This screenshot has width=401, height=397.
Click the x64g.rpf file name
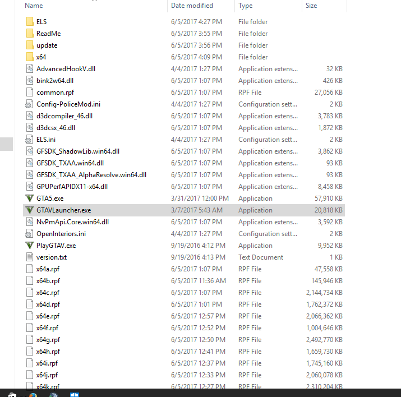click(x=48, y=339)
